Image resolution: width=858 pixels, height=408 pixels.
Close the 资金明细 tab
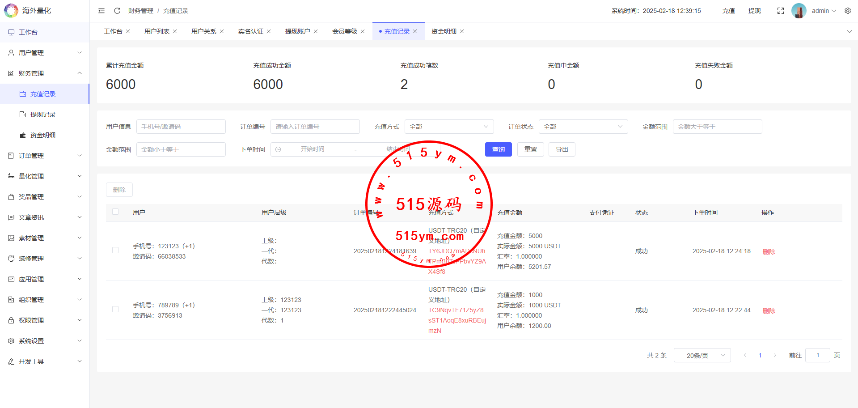[x=462, y=31]
